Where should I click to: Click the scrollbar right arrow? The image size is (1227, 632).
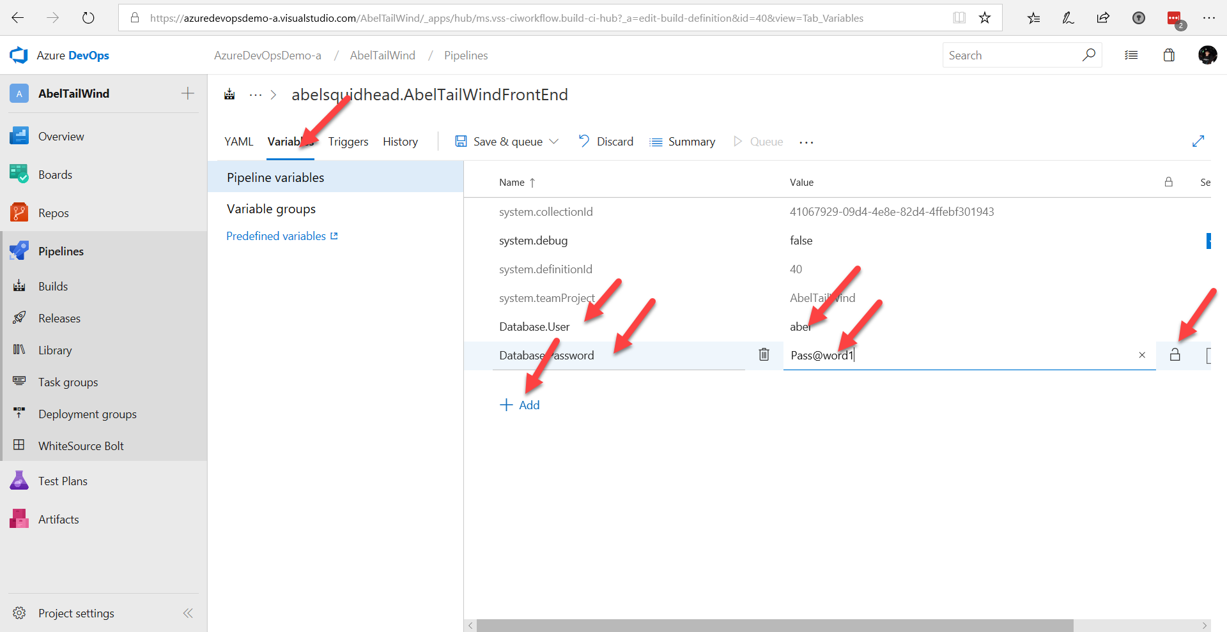1204,626
